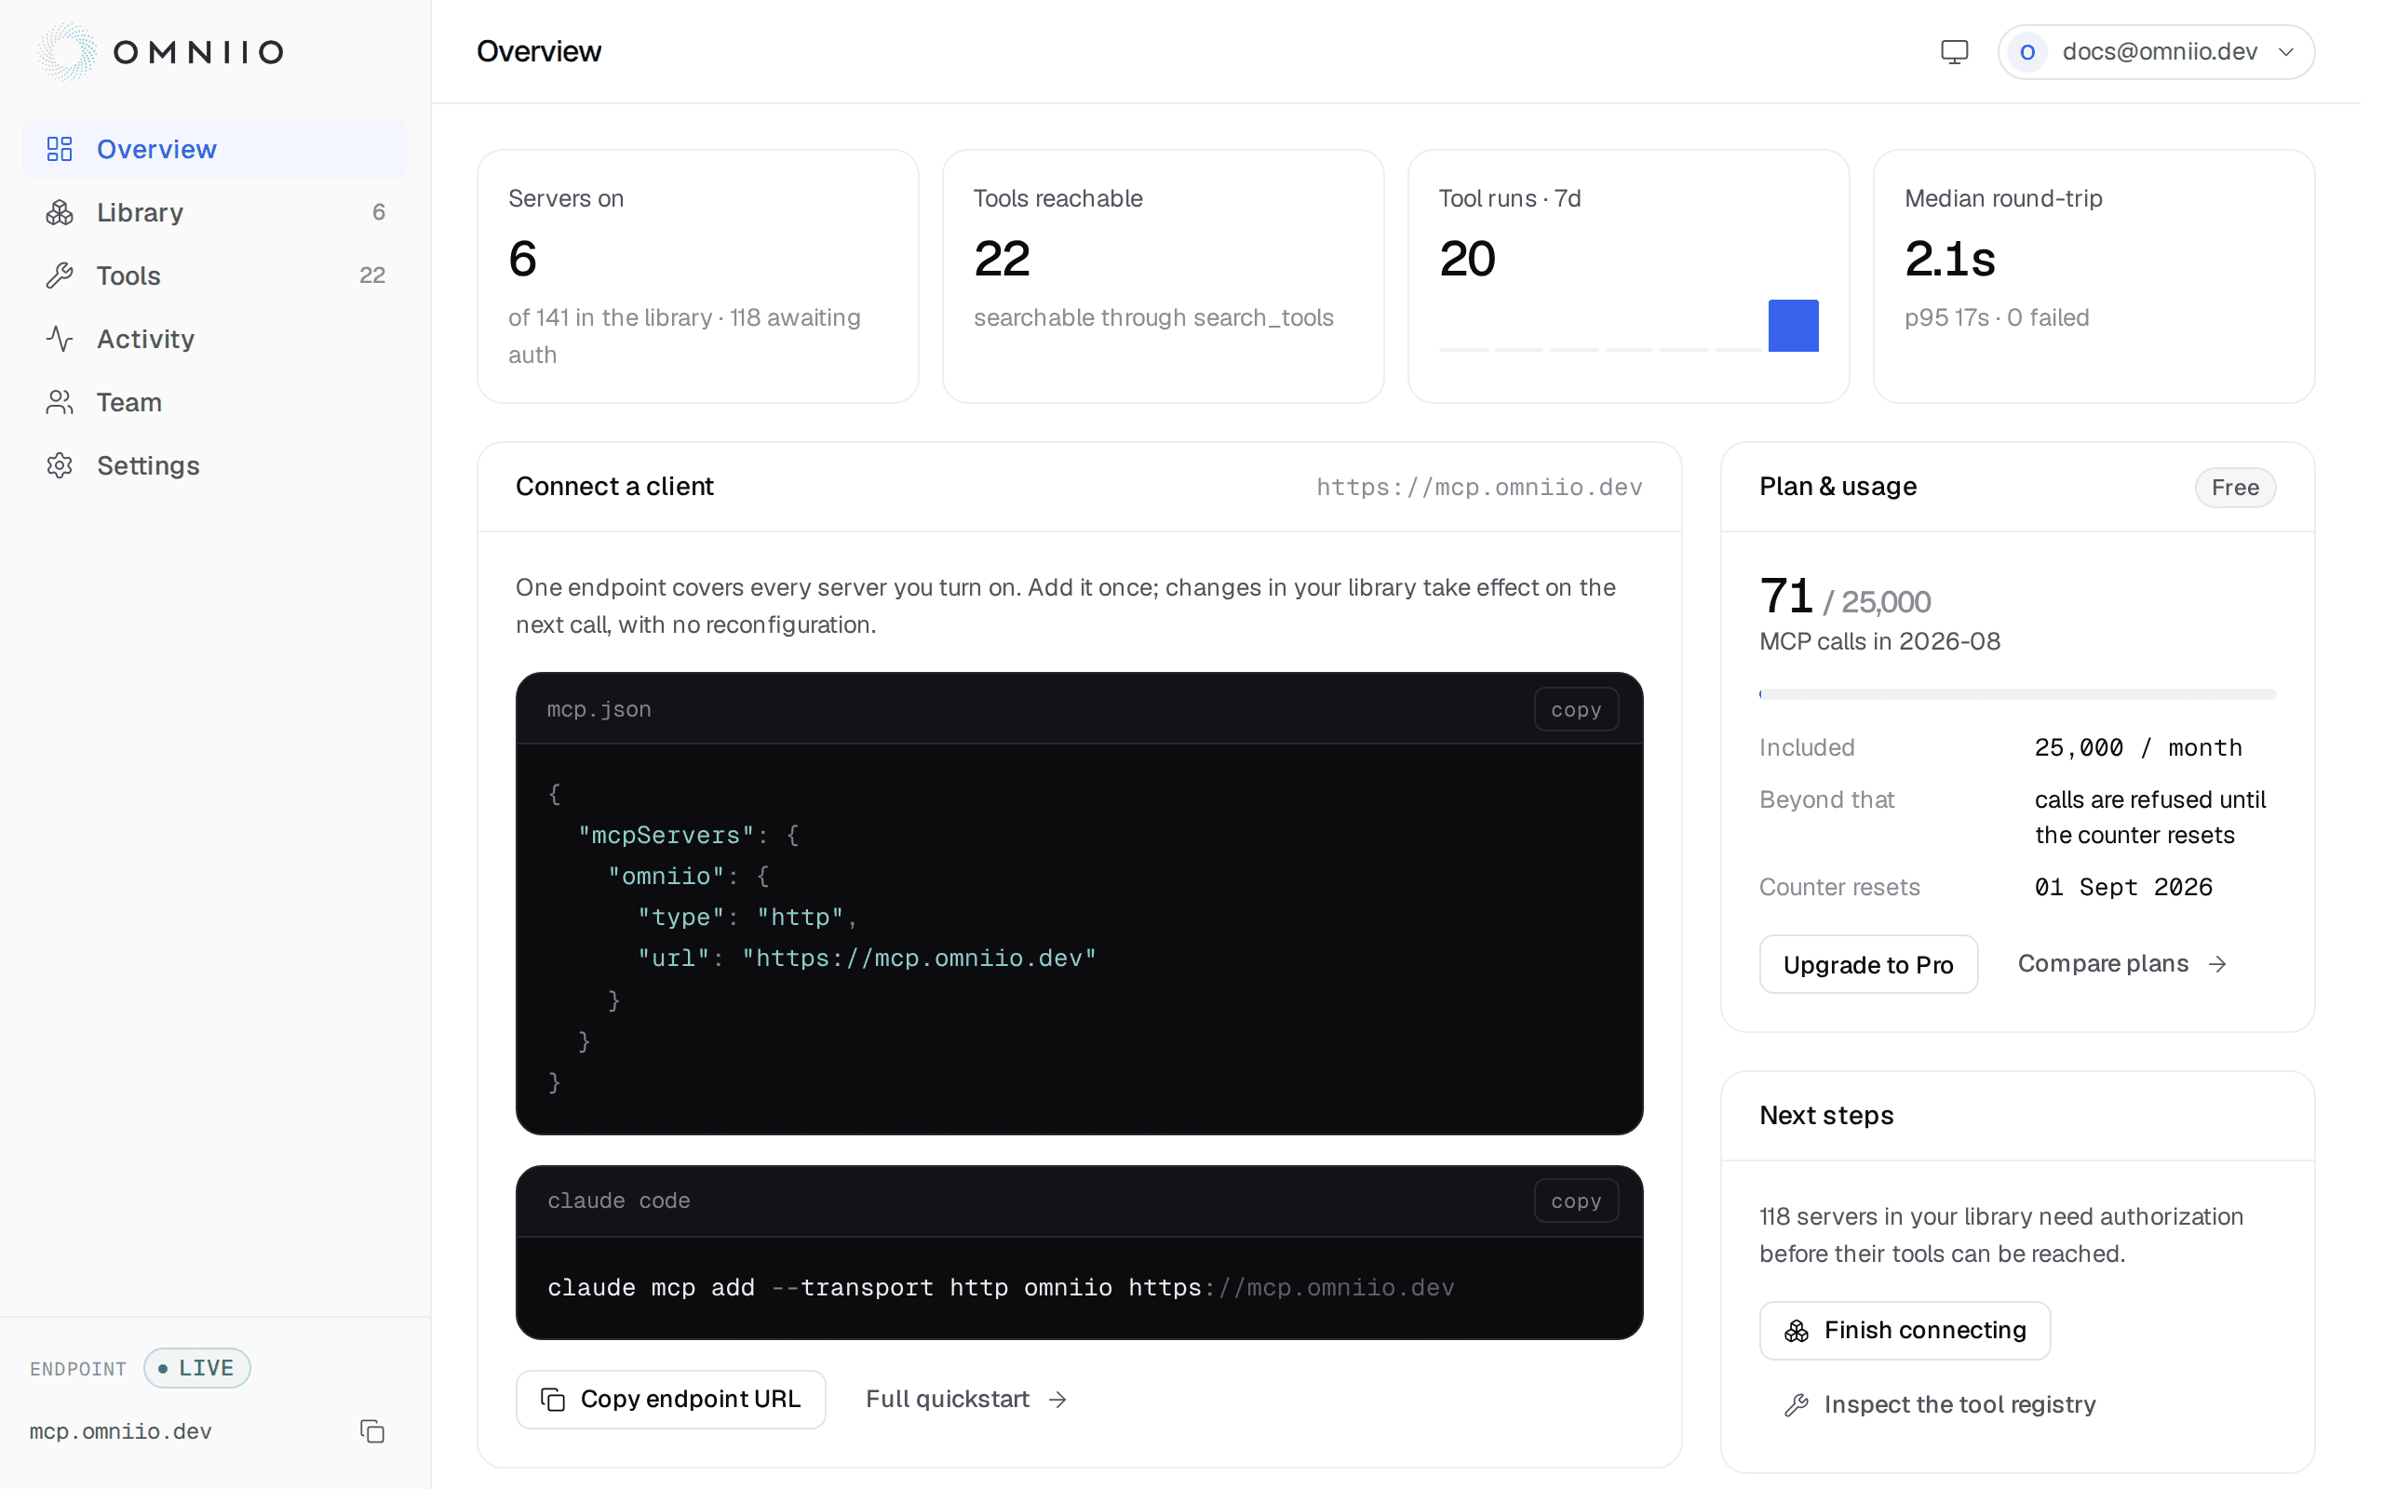Click the Activity pulse icon in sidebar
Screen dimensions: 2383x1489
pos(61,339)
